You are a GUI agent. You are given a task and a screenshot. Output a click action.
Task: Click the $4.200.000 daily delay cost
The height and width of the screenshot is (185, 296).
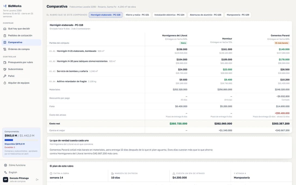click(180, 178)
